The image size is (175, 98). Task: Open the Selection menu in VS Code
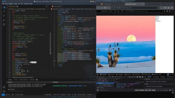coord(11,4)
